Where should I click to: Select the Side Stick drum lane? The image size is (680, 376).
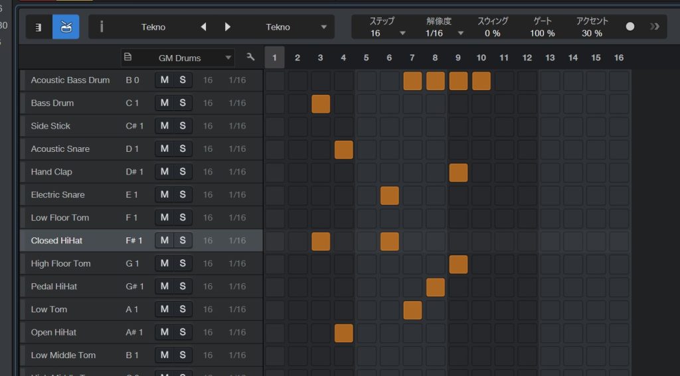tap(50, 126)
